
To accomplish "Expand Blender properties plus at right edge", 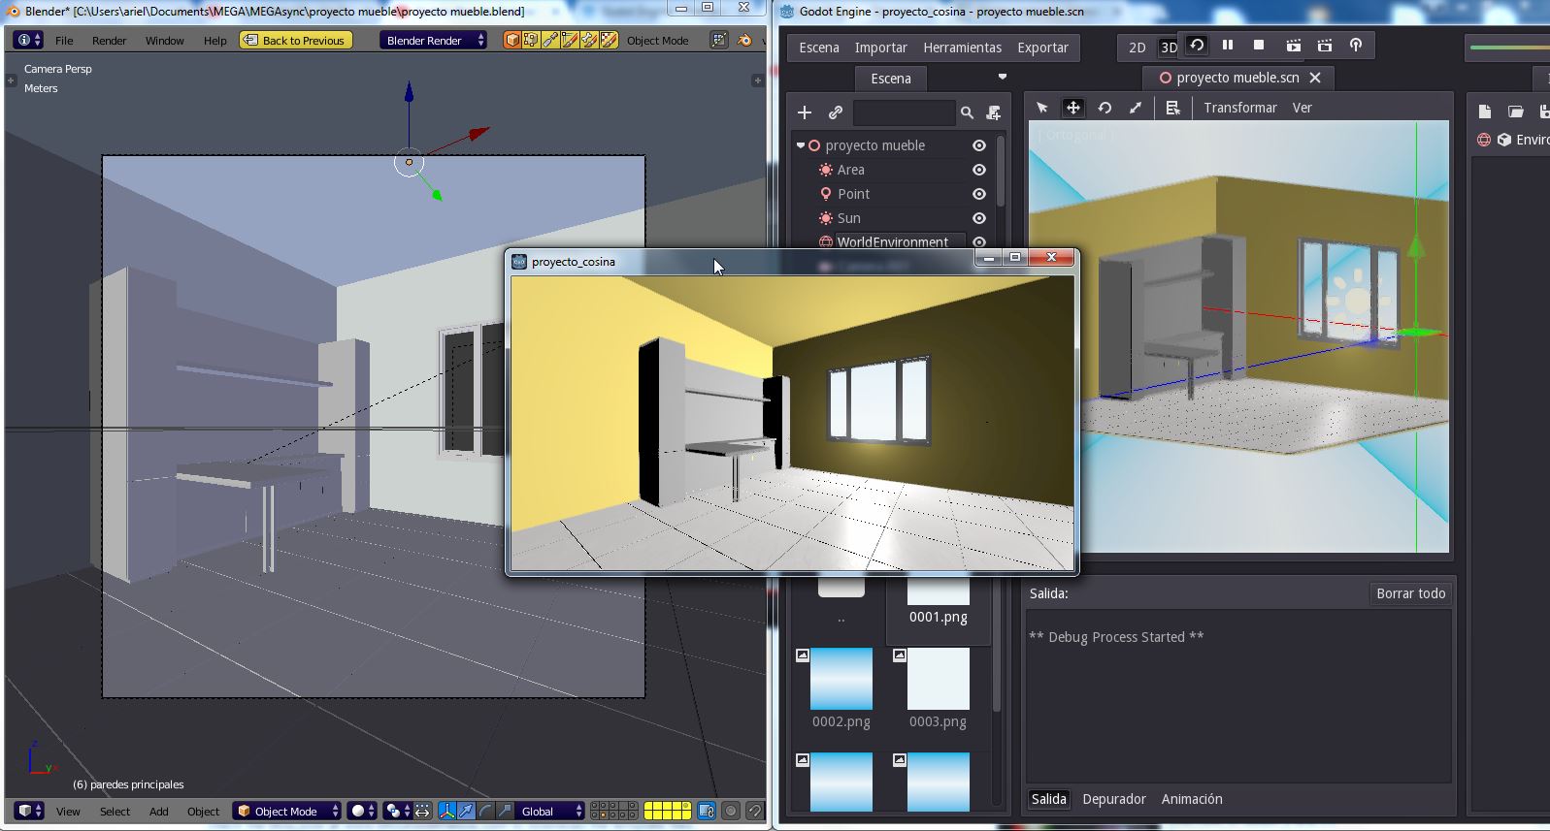I will (x=757, y=80).
